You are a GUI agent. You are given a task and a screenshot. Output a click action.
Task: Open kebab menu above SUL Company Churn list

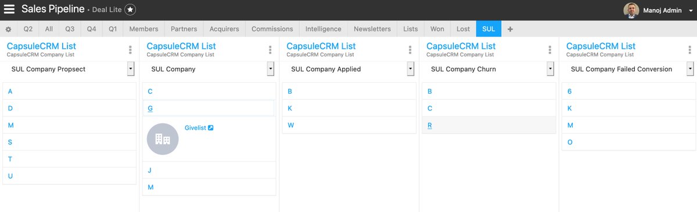550,50
